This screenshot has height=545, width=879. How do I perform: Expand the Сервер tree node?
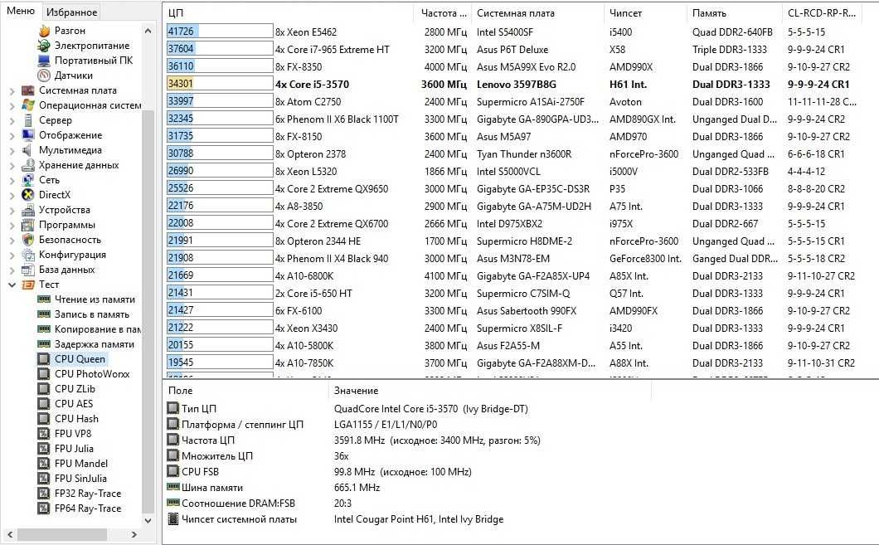click(x=12, y=120)
